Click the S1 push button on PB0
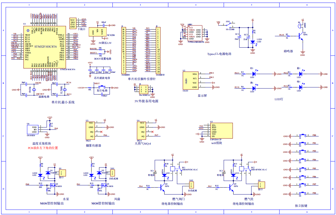 [303, 136]
